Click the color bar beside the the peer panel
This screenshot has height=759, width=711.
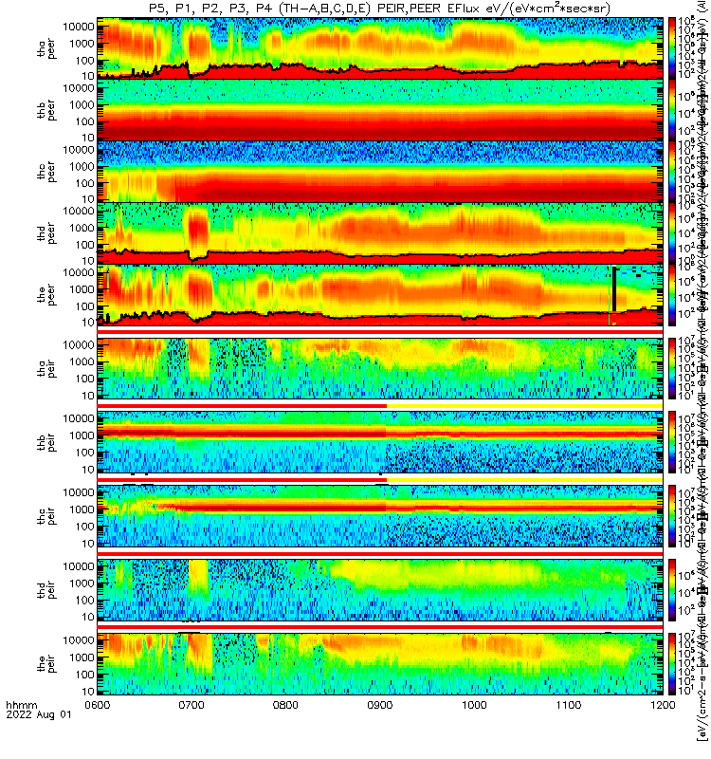(672, 294)
